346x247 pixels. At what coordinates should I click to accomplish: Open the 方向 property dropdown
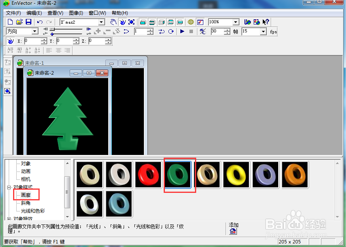point(35,32)
